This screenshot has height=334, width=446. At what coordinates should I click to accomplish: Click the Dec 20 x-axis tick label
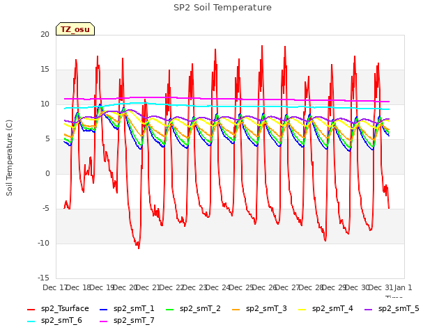125,287
